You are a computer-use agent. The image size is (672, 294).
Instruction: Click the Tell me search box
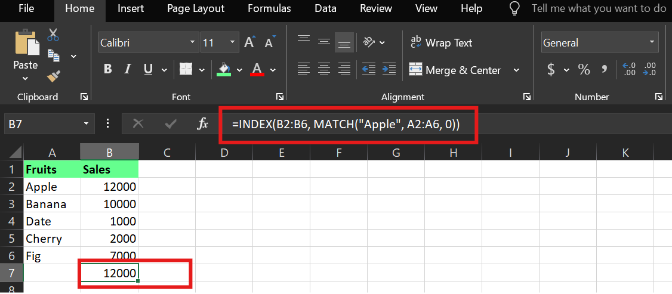point(599,8)
